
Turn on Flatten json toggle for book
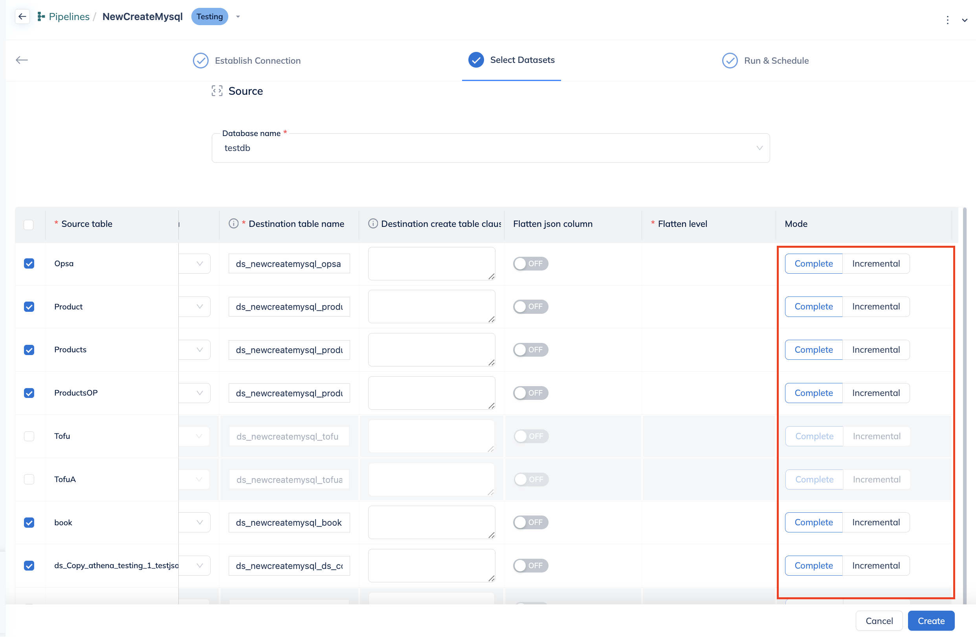click(530, 523)
